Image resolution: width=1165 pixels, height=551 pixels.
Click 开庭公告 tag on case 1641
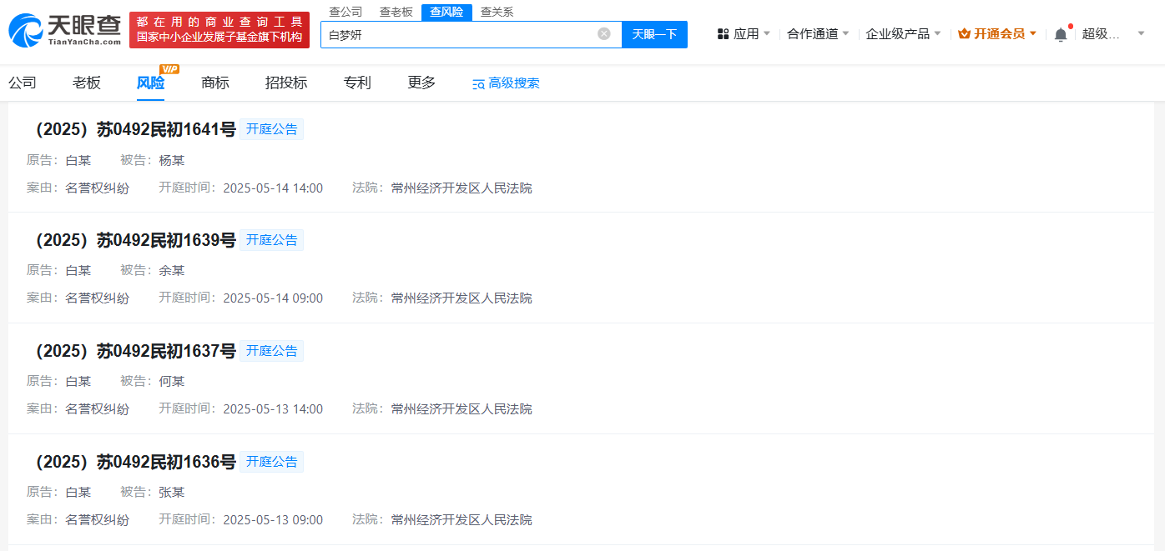tap(271, 129)
